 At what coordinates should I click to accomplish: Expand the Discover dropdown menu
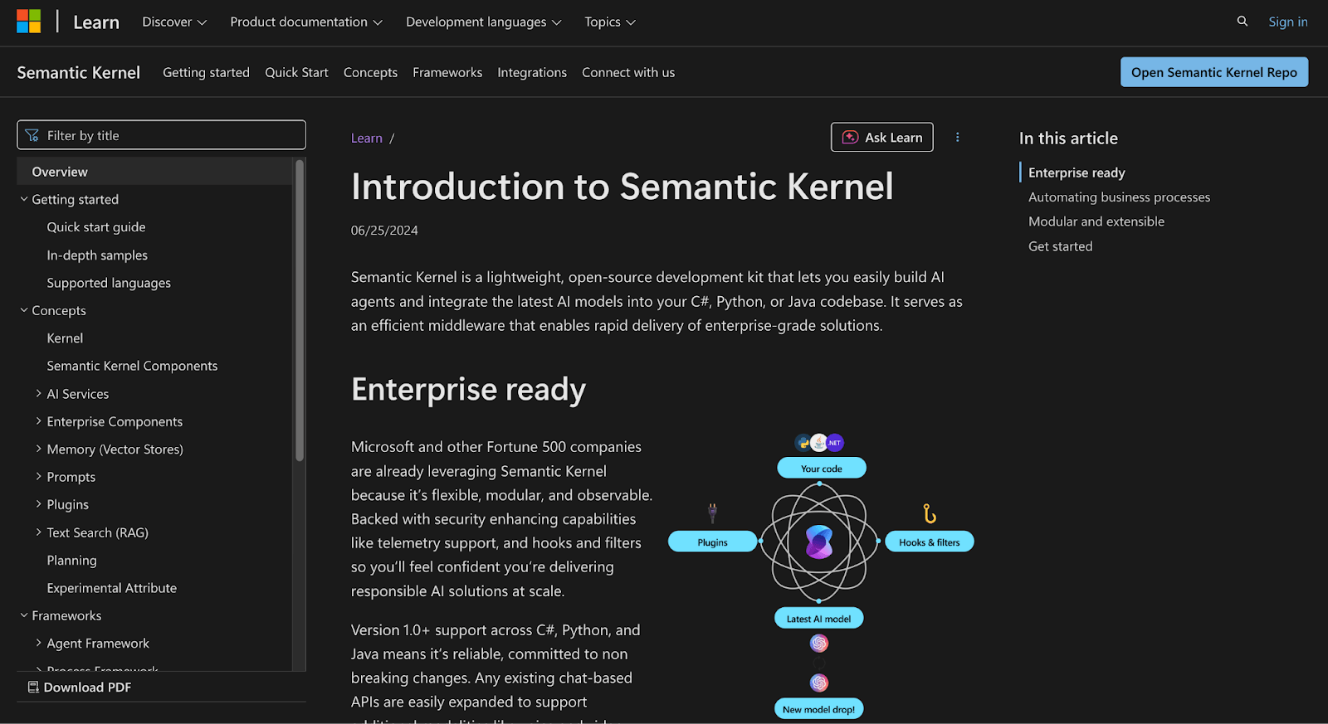(174, 22)
